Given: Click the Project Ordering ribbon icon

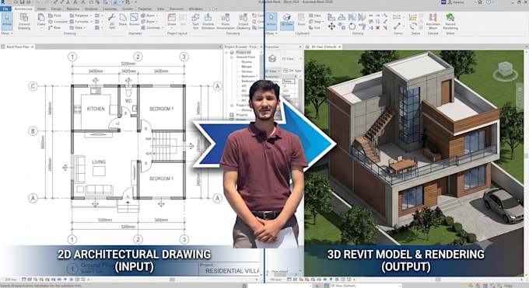Looking at the screenshot, I should (x=243, y=22).
